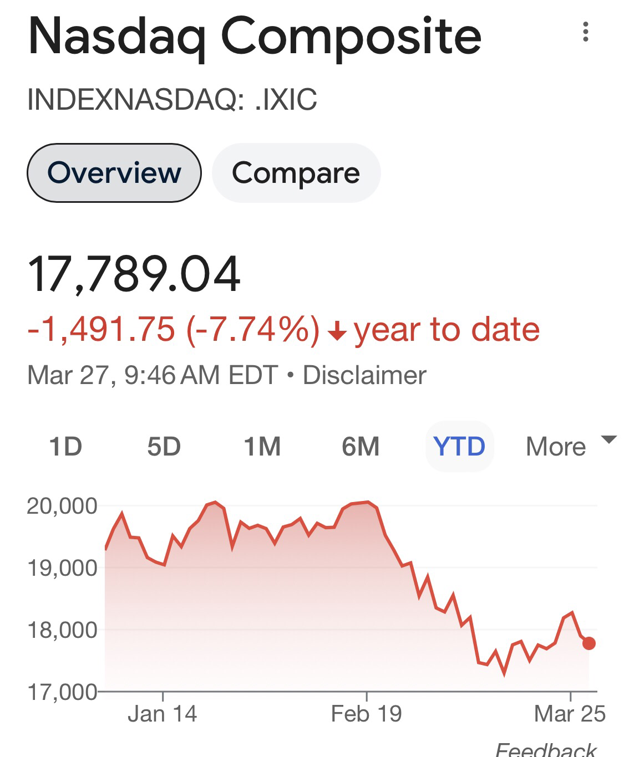
Task: Click the red current price dot on chart
Action: point(589,643)
